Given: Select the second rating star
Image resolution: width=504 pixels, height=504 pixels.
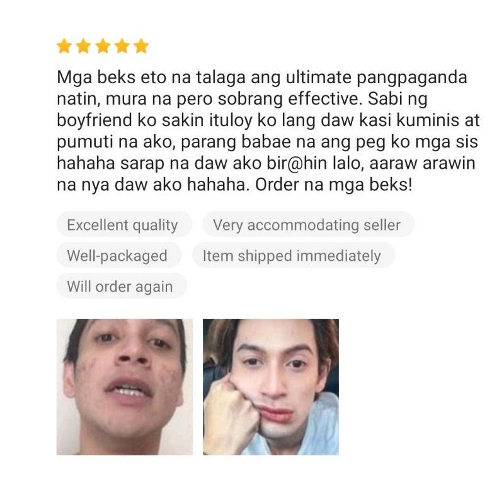Looking at the screenshot, I should (x=84, y=46).
